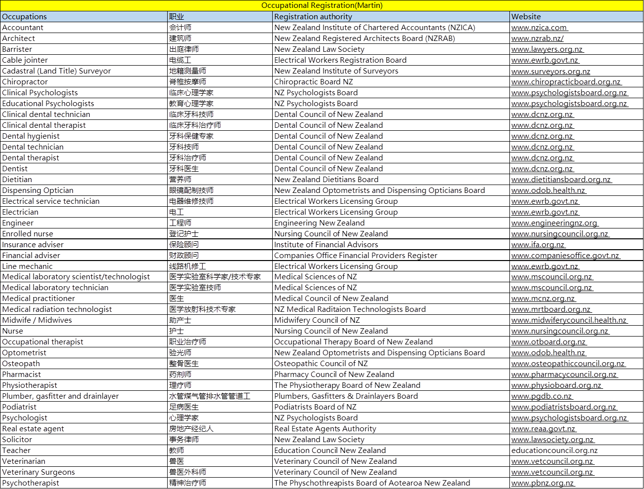Open the www.chiropracticboard.org.nz link

(x=566, y=82)
